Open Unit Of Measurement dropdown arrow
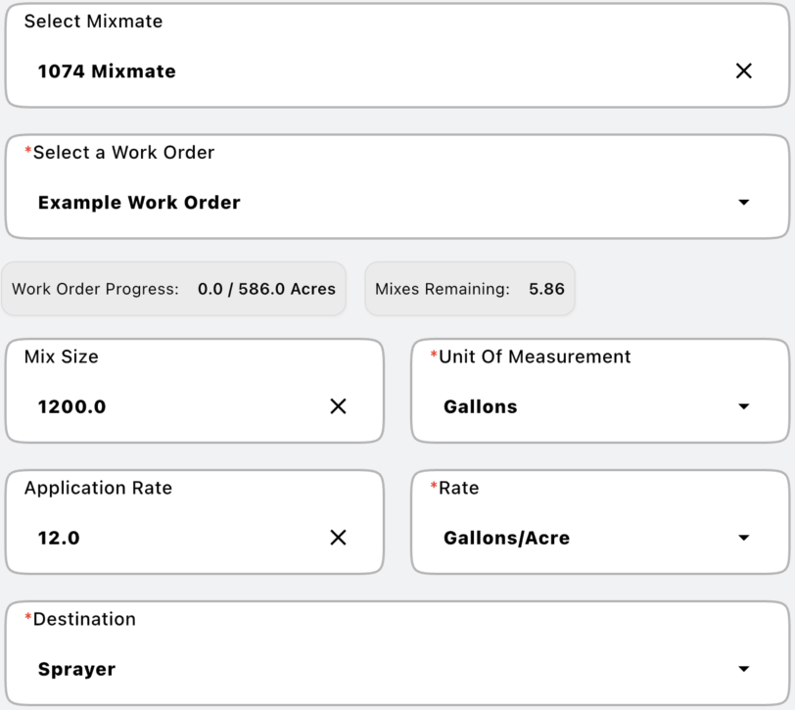 point(744,406)
